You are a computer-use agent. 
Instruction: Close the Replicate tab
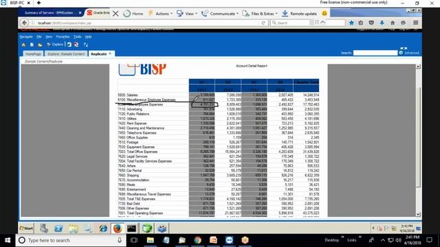pyautogui.click(x=110, y=54)
